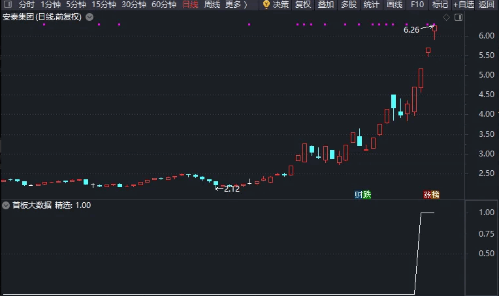
Task: Click the 标记 mark button
Action: (x=440, y=5)
